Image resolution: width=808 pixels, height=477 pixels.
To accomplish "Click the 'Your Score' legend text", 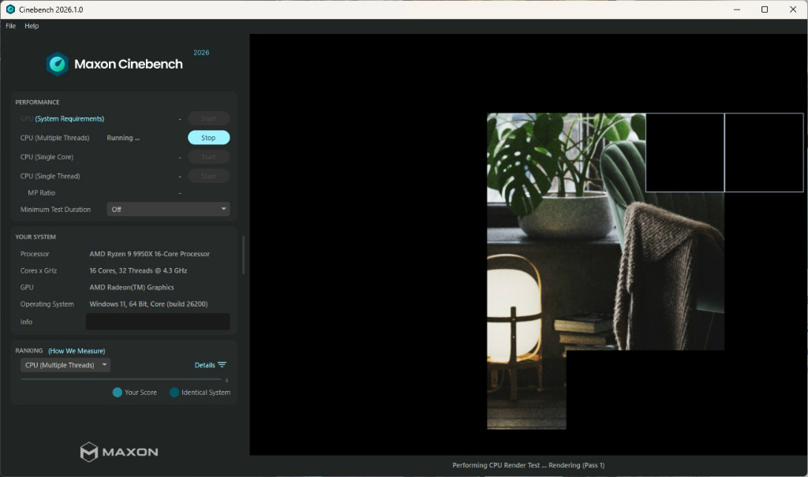I will pyautogui.click(x=140, y=393).
